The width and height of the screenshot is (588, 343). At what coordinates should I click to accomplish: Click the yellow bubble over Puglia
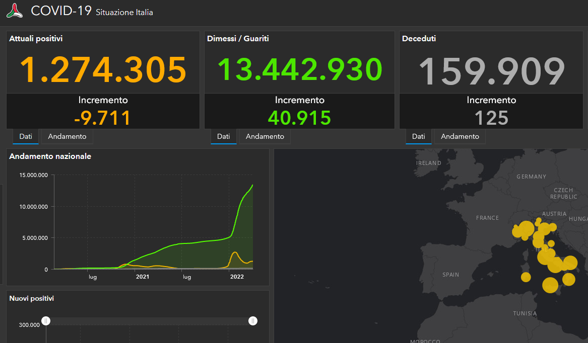[570, 263]
